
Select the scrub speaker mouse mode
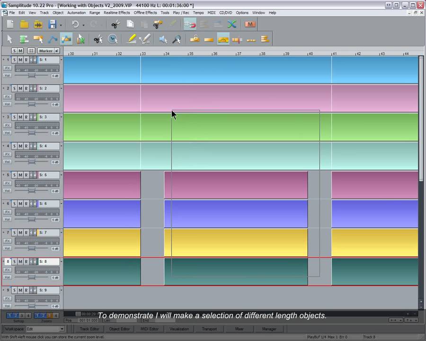click(163, 39)
